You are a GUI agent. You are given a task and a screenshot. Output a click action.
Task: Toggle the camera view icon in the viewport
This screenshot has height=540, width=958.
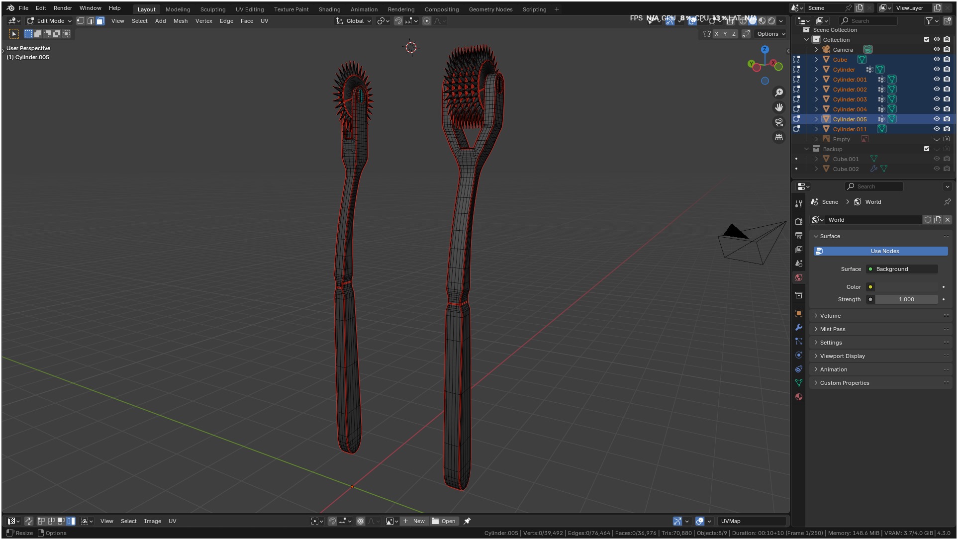[x=779, y=122]
